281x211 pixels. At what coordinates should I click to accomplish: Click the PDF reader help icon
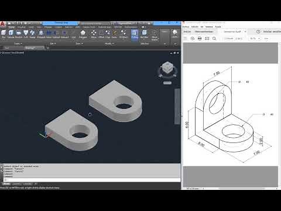pyautogui.click(x=258, y=32)
